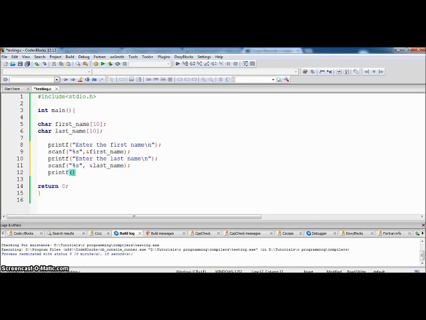Open the function list dropdown arrow

pos(296,72)
